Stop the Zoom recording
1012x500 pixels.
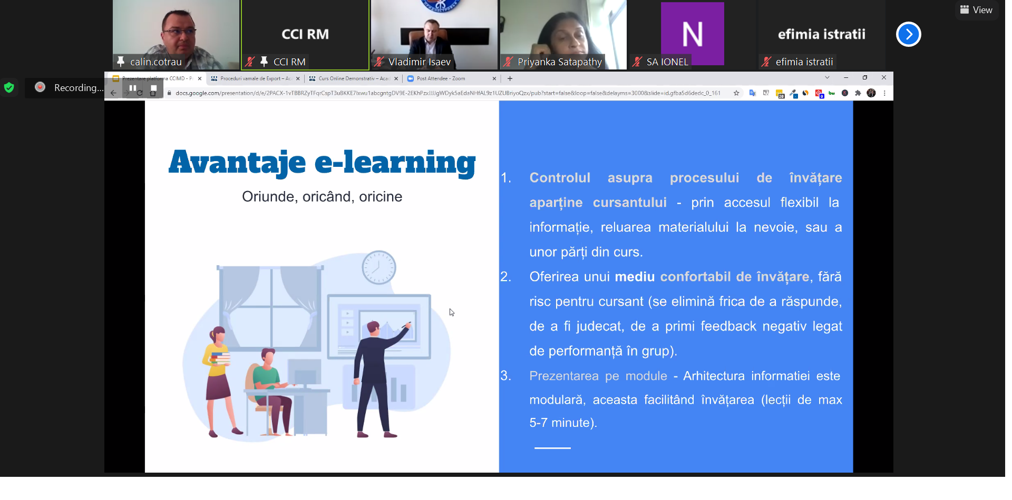coord(153,88)
